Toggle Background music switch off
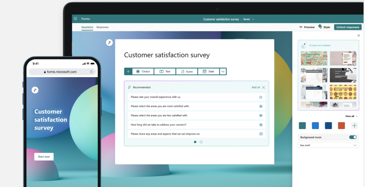 coord(353,137)
